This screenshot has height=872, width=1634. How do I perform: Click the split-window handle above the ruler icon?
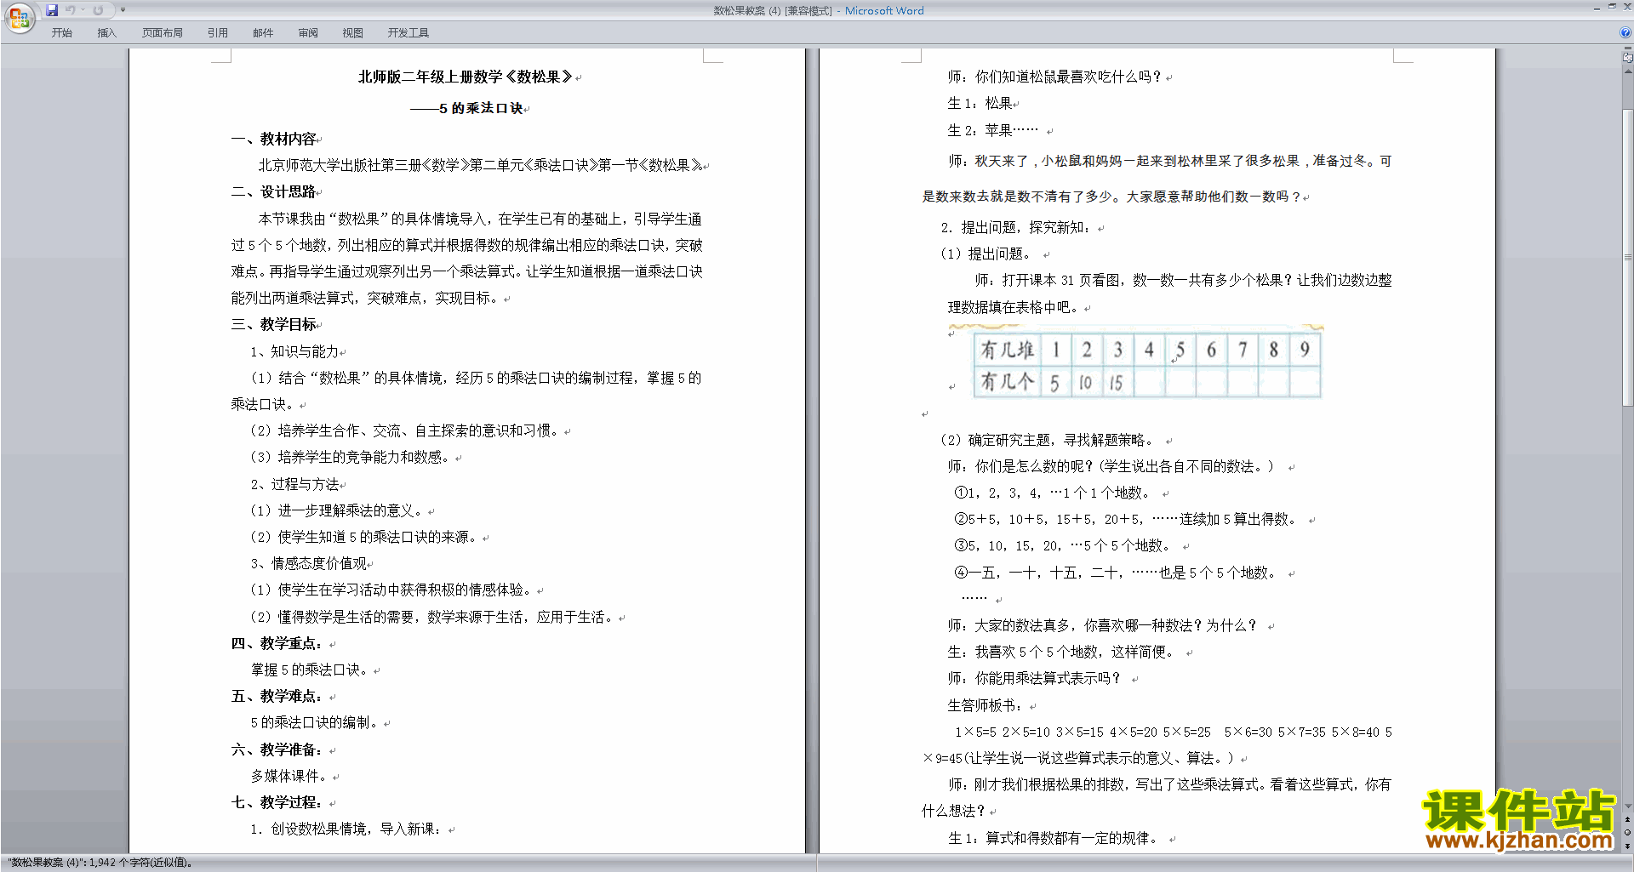[x=1627, y=49]
